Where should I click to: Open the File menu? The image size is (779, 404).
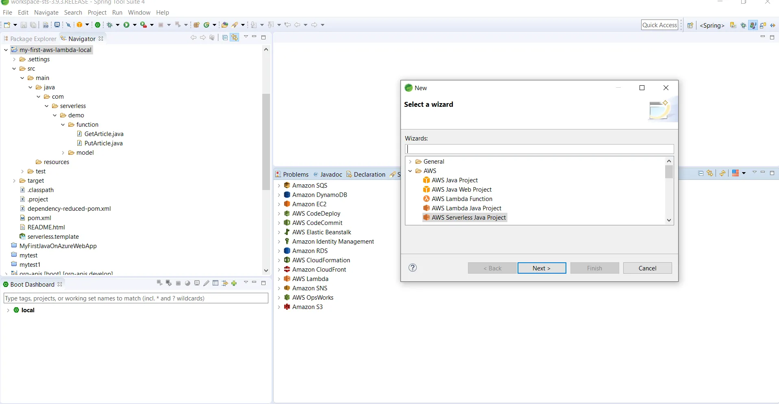tap(7, 13)
